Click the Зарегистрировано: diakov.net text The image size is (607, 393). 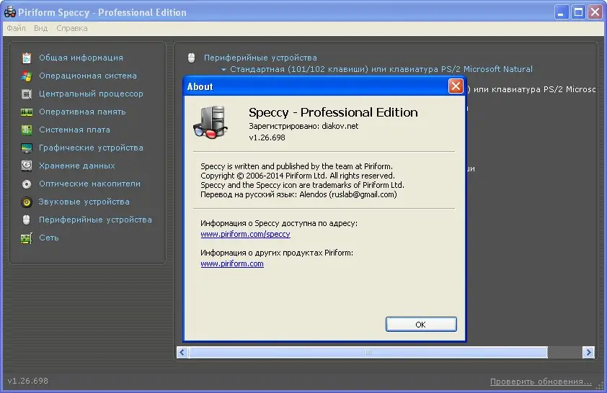pos(303,126)
